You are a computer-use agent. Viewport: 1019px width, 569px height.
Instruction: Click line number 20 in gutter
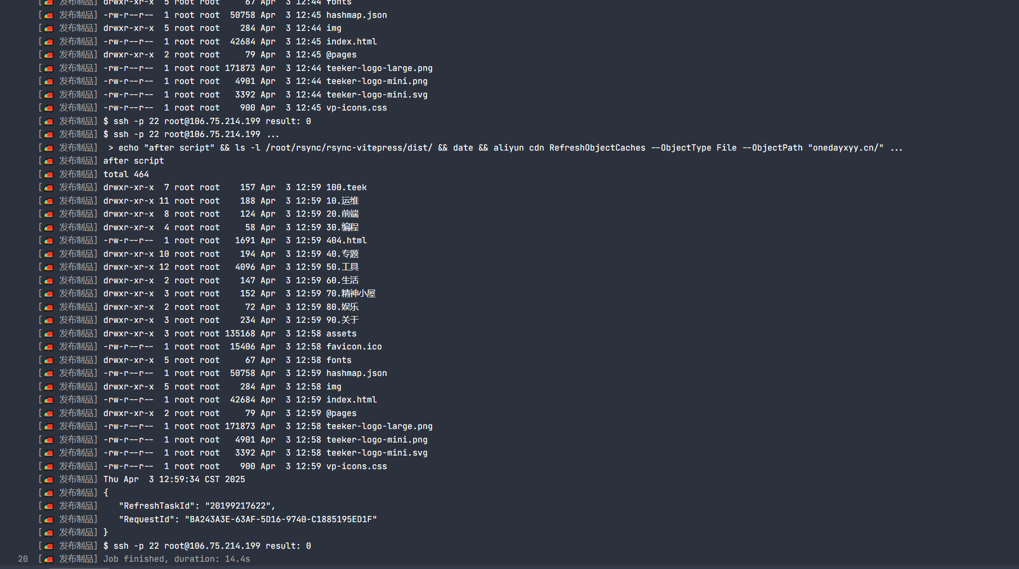[x=23, y=559]
